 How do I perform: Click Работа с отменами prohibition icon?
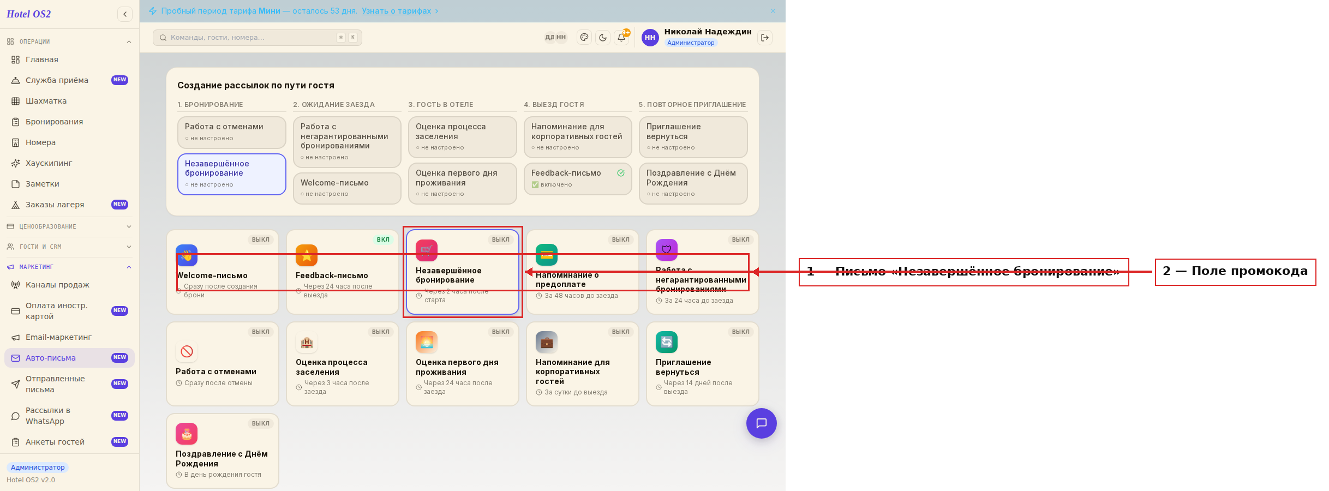click(x=187, y=351)
